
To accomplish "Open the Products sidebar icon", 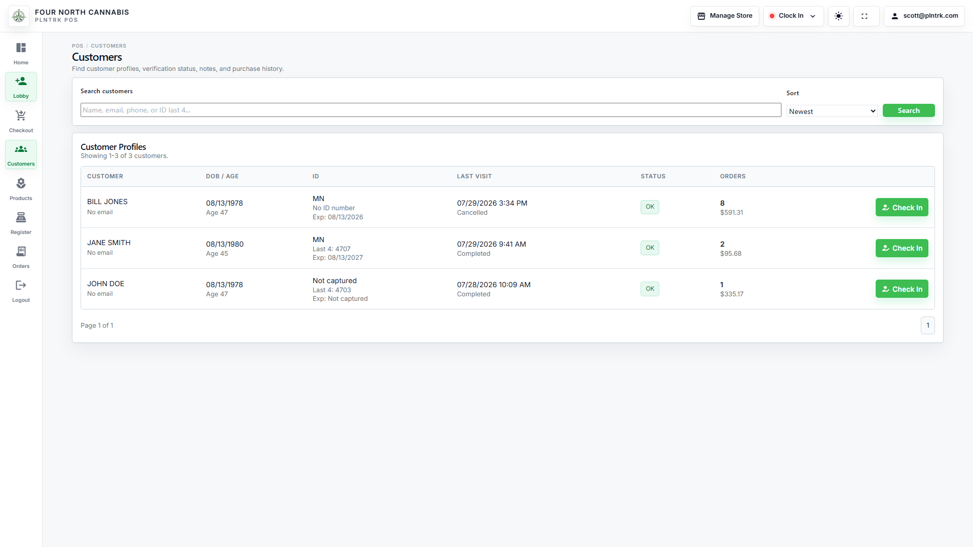I will tap(21, 189).
